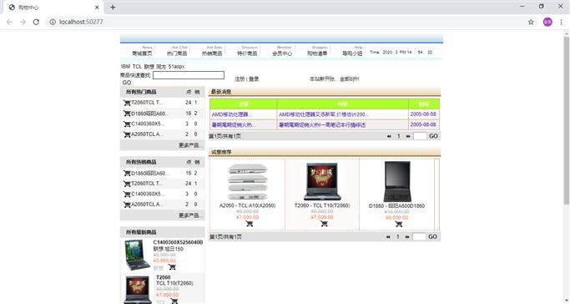Go to next page arrow in news list pager
Image resolution: width=570 pixels, height=304 pixels.
click(408, 136)
